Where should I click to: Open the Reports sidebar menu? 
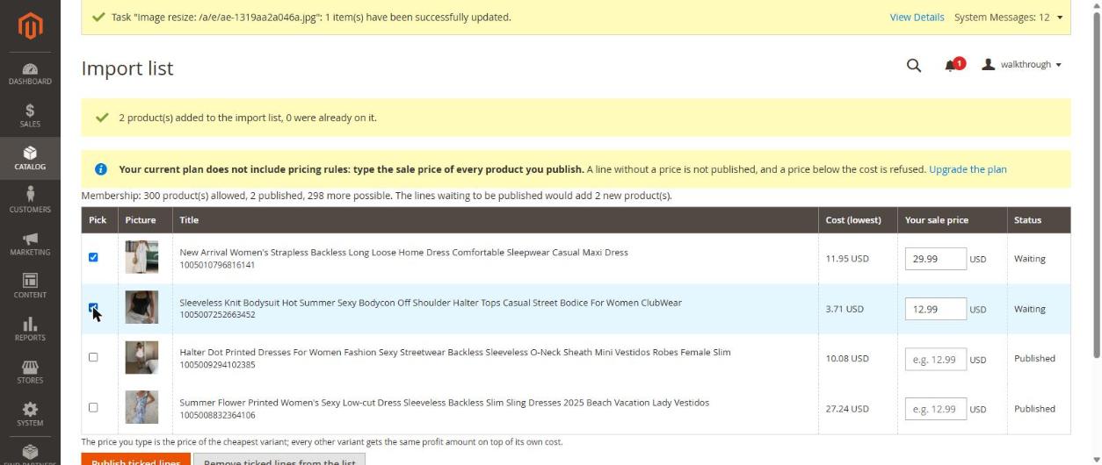30,329
